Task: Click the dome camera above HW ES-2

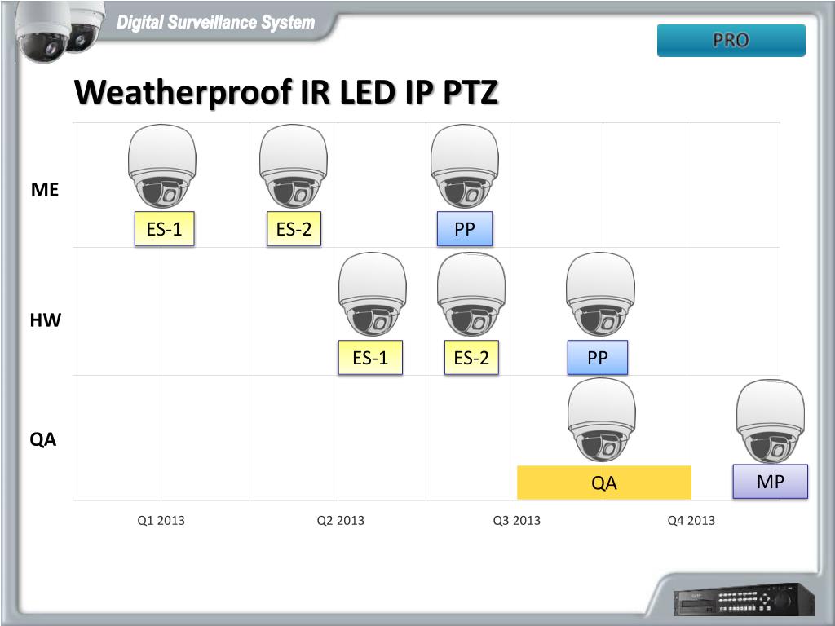Action: [471, 294]
